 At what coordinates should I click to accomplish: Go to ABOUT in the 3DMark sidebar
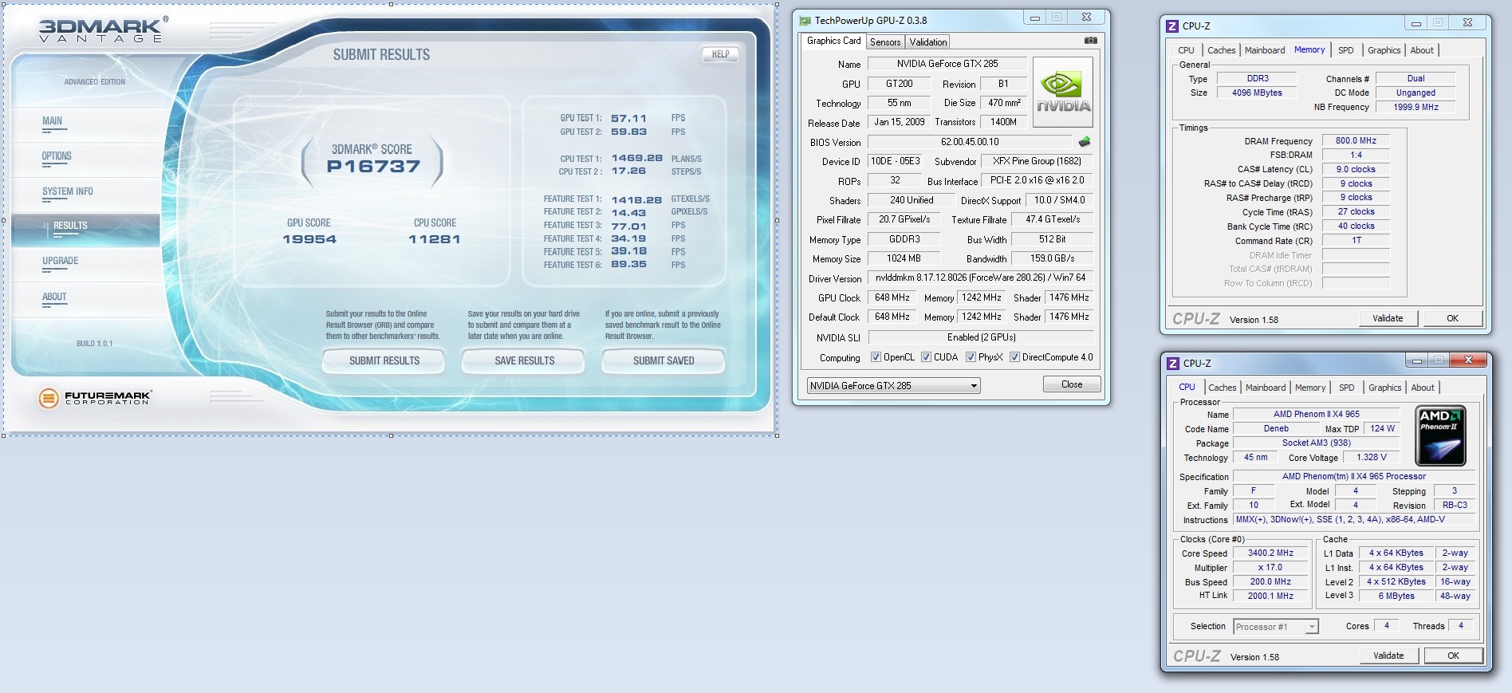[54, 297]
